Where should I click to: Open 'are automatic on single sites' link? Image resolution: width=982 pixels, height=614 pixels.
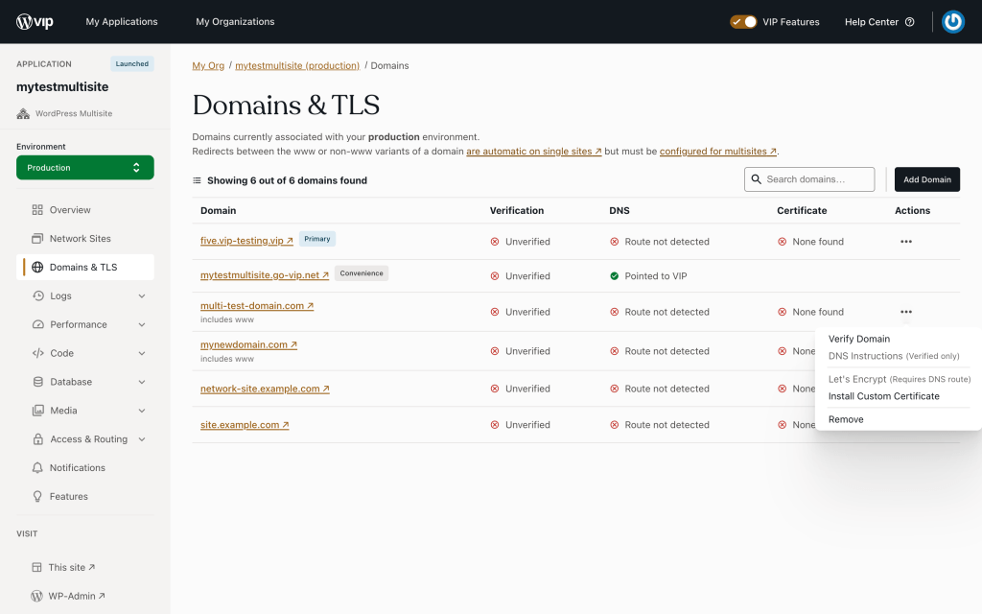pos(533,152)
